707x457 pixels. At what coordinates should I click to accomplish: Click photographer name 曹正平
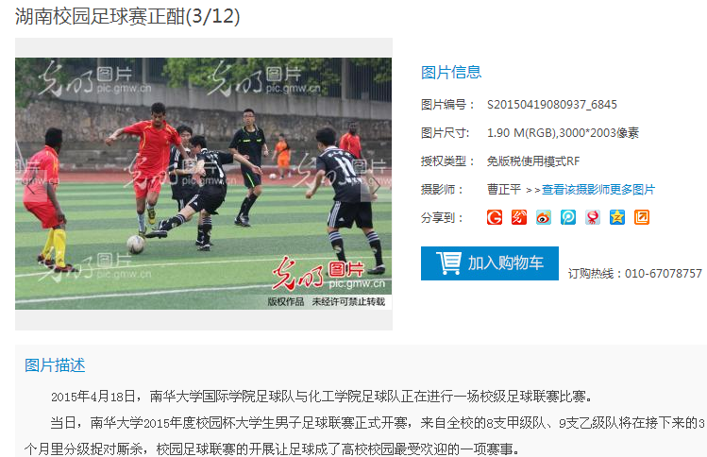504,190
